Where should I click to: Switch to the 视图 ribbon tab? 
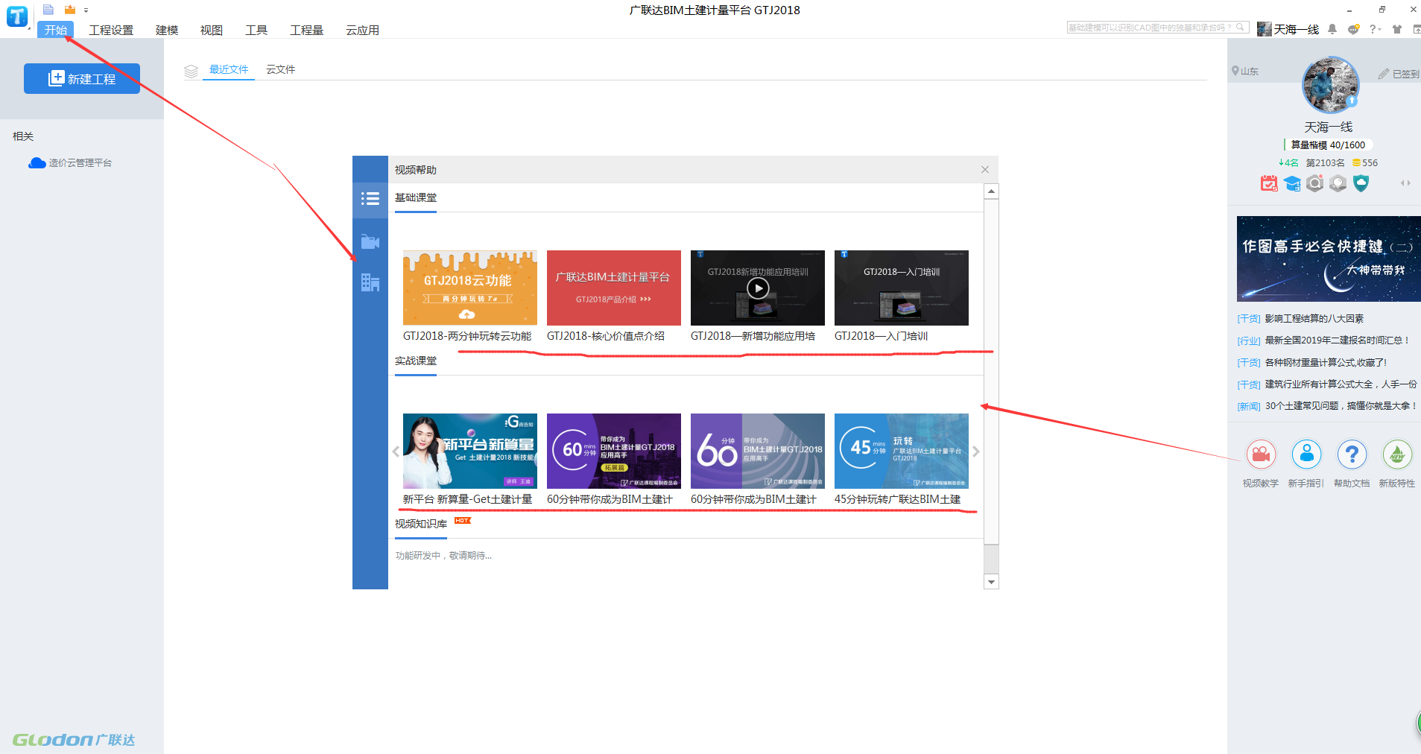[212, 30]
